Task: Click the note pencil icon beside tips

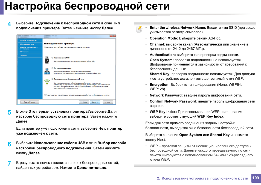Action: tap(139, 29)
